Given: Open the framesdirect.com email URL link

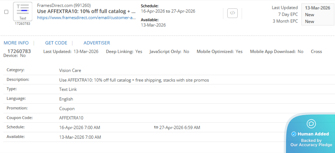Looking at the screenshot, I should click(x=86, y=17).
